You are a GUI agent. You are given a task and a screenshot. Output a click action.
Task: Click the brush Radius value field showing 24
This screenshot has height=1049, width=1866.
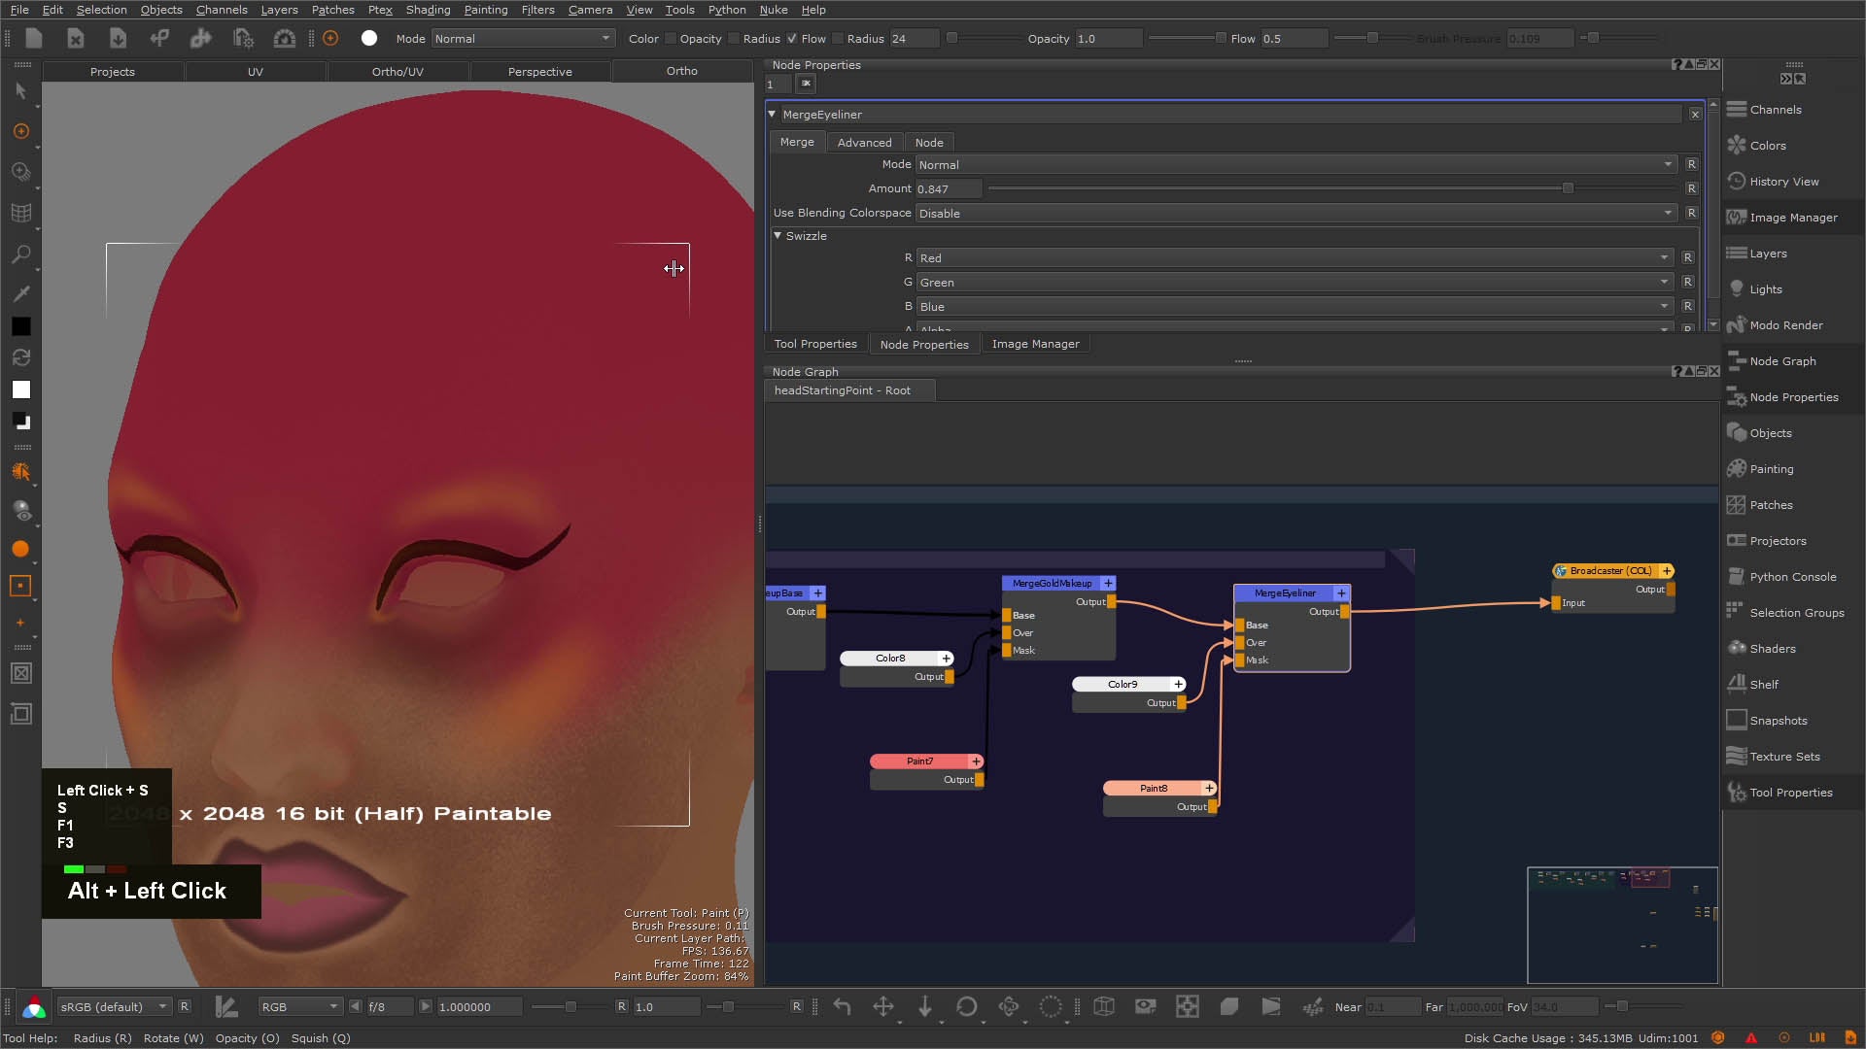914,39
